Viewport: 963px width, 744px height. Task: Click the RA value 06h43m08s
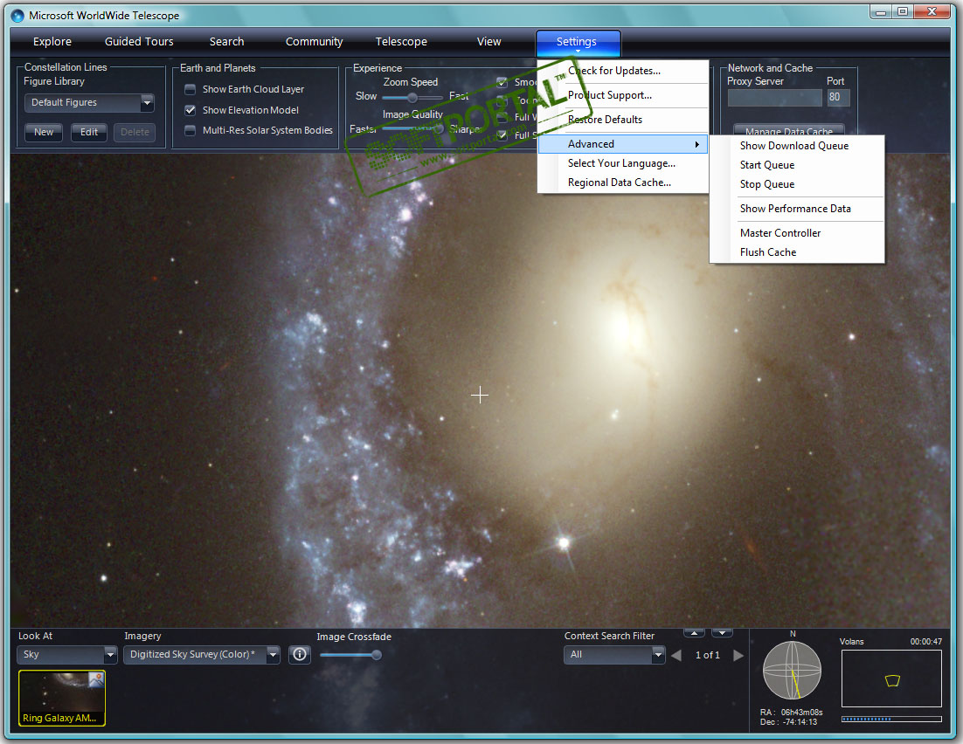pyautogui.click(x=801, y=713)
